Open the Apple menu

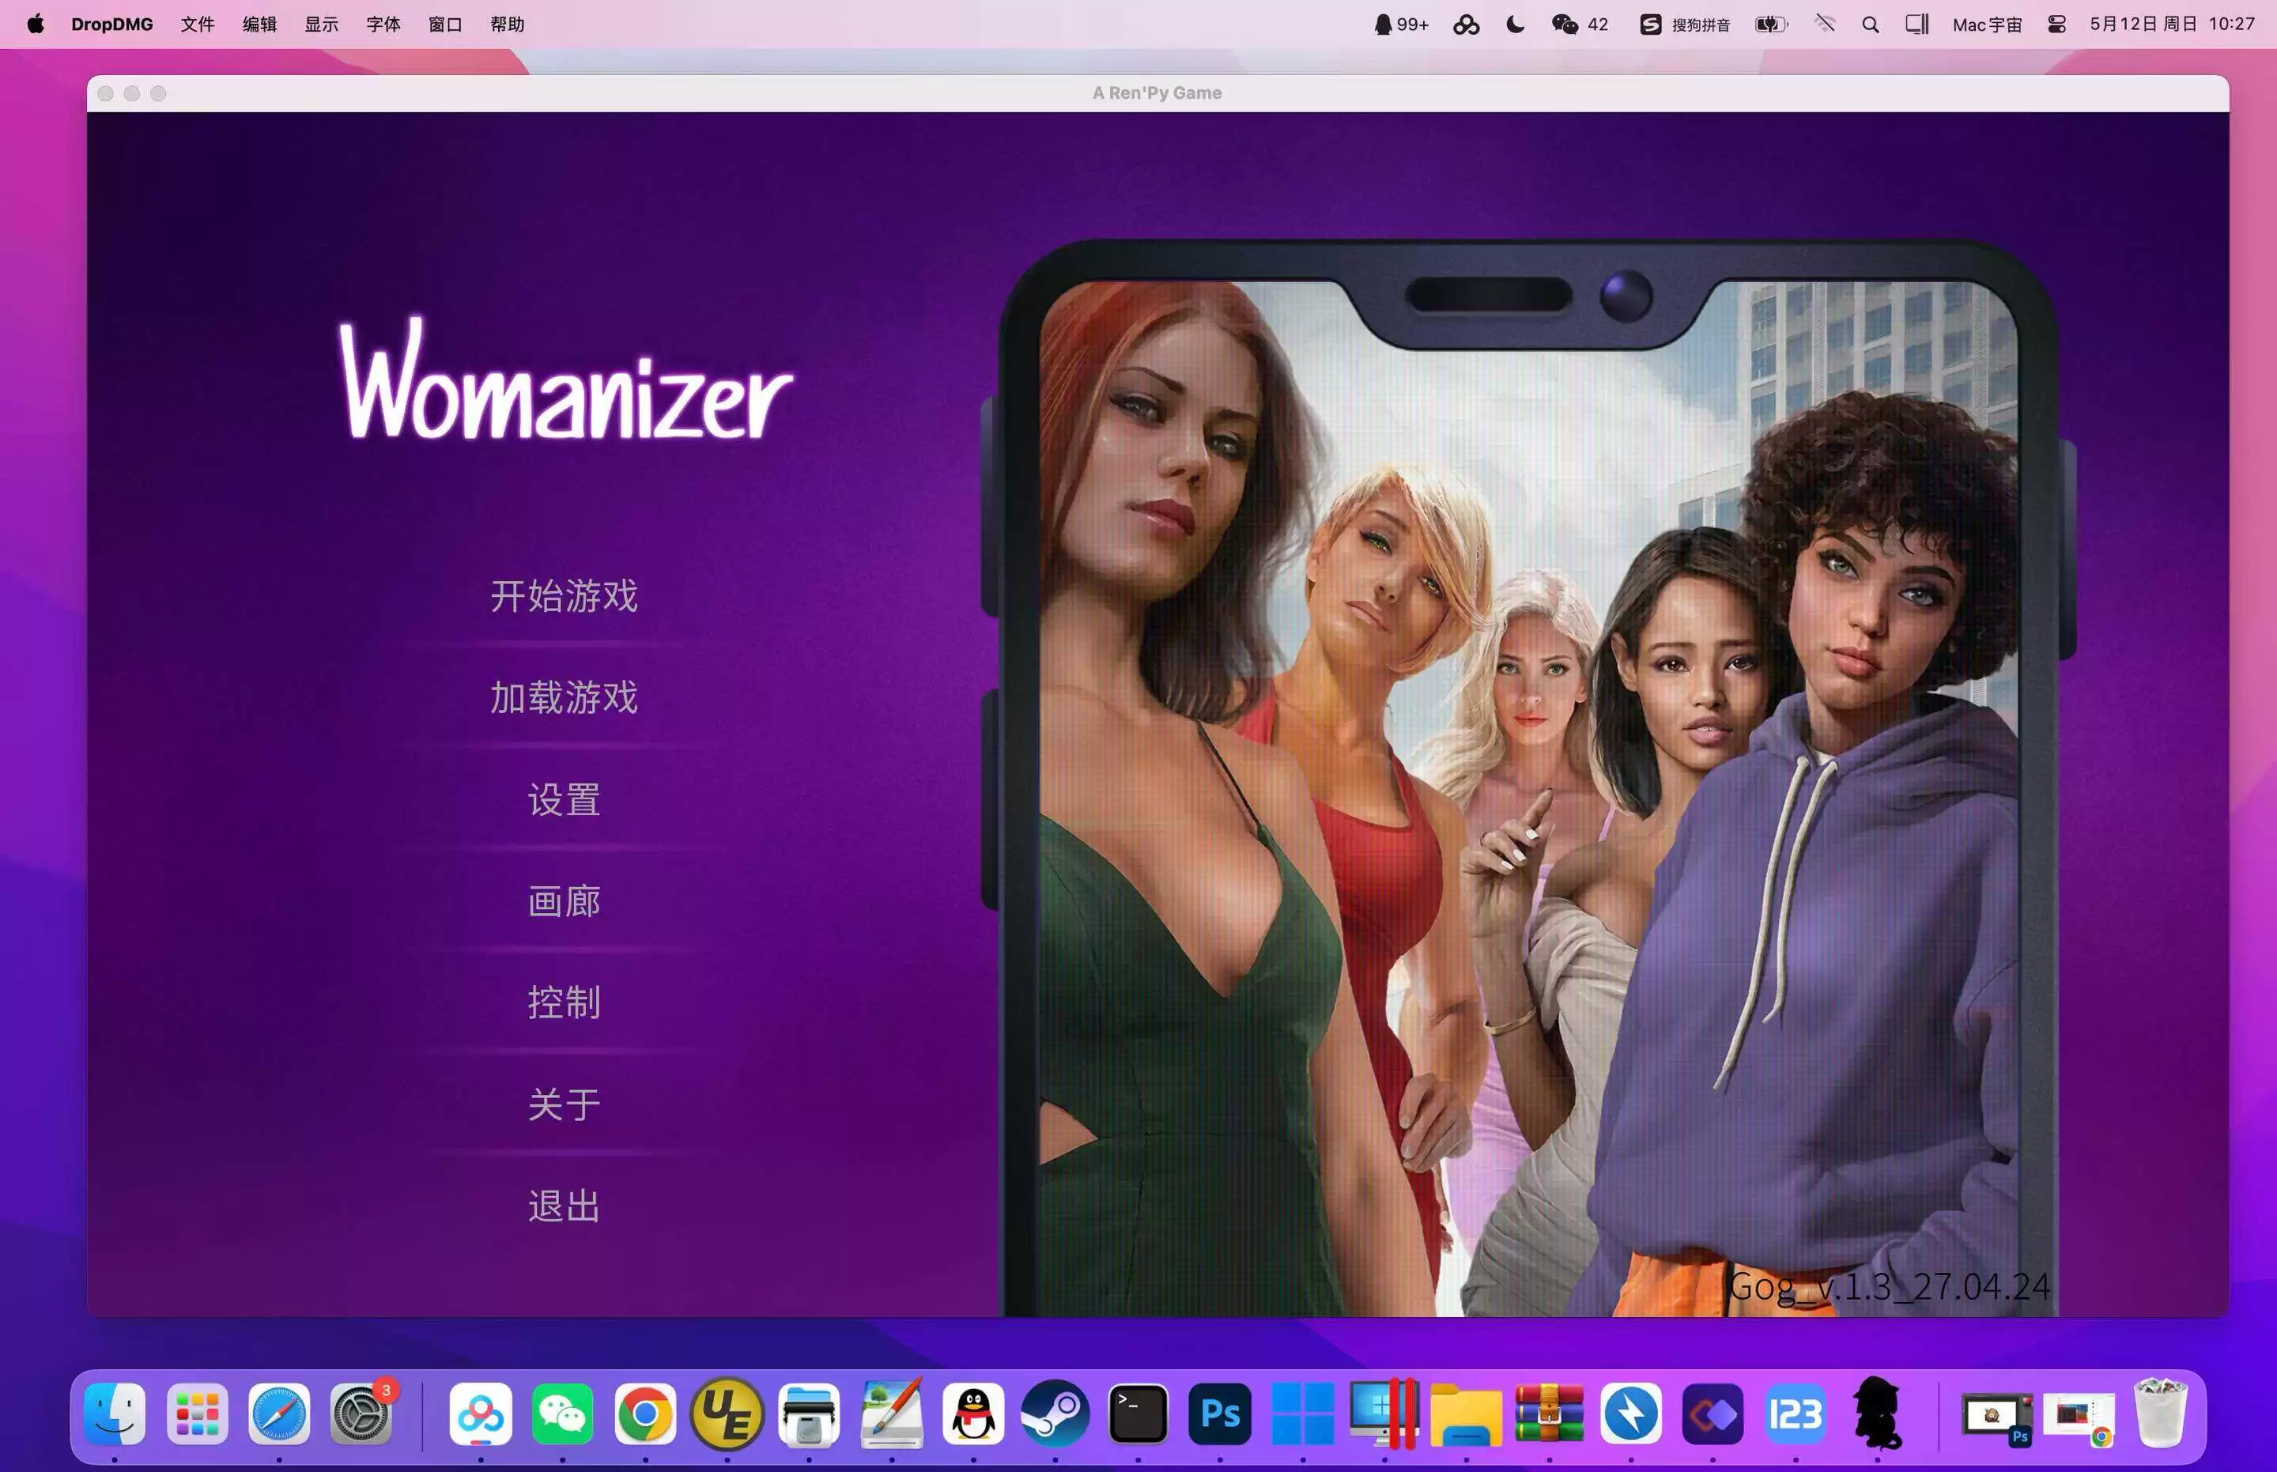(x=36, y=24)
